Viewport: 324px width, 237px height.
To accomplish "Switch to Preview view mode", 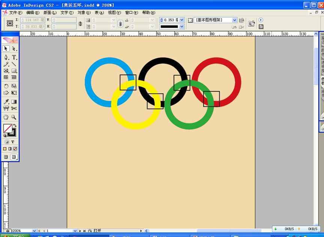I will (14, 157).
